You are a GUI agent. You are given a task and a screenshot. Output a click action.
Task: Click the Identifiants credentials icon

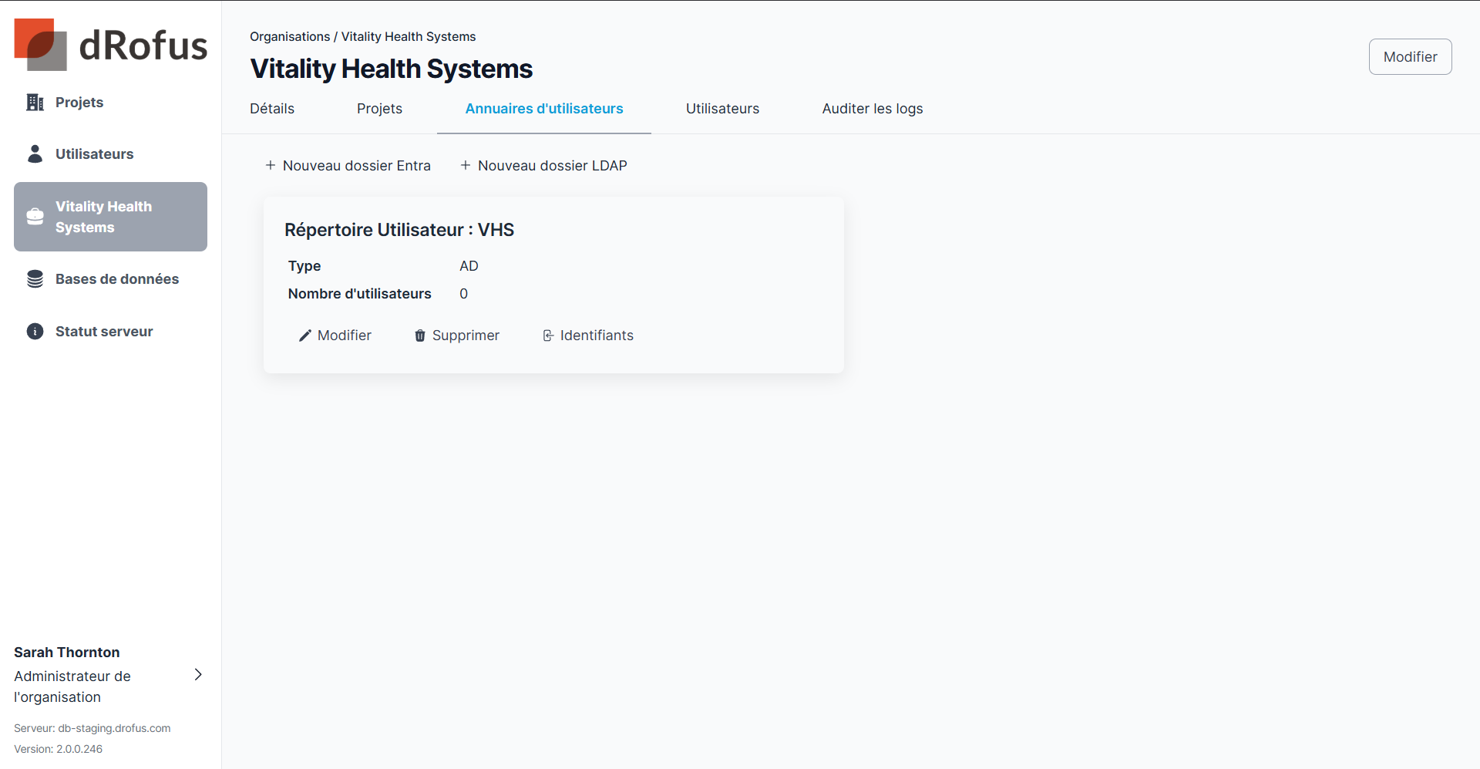click(548, 336)
